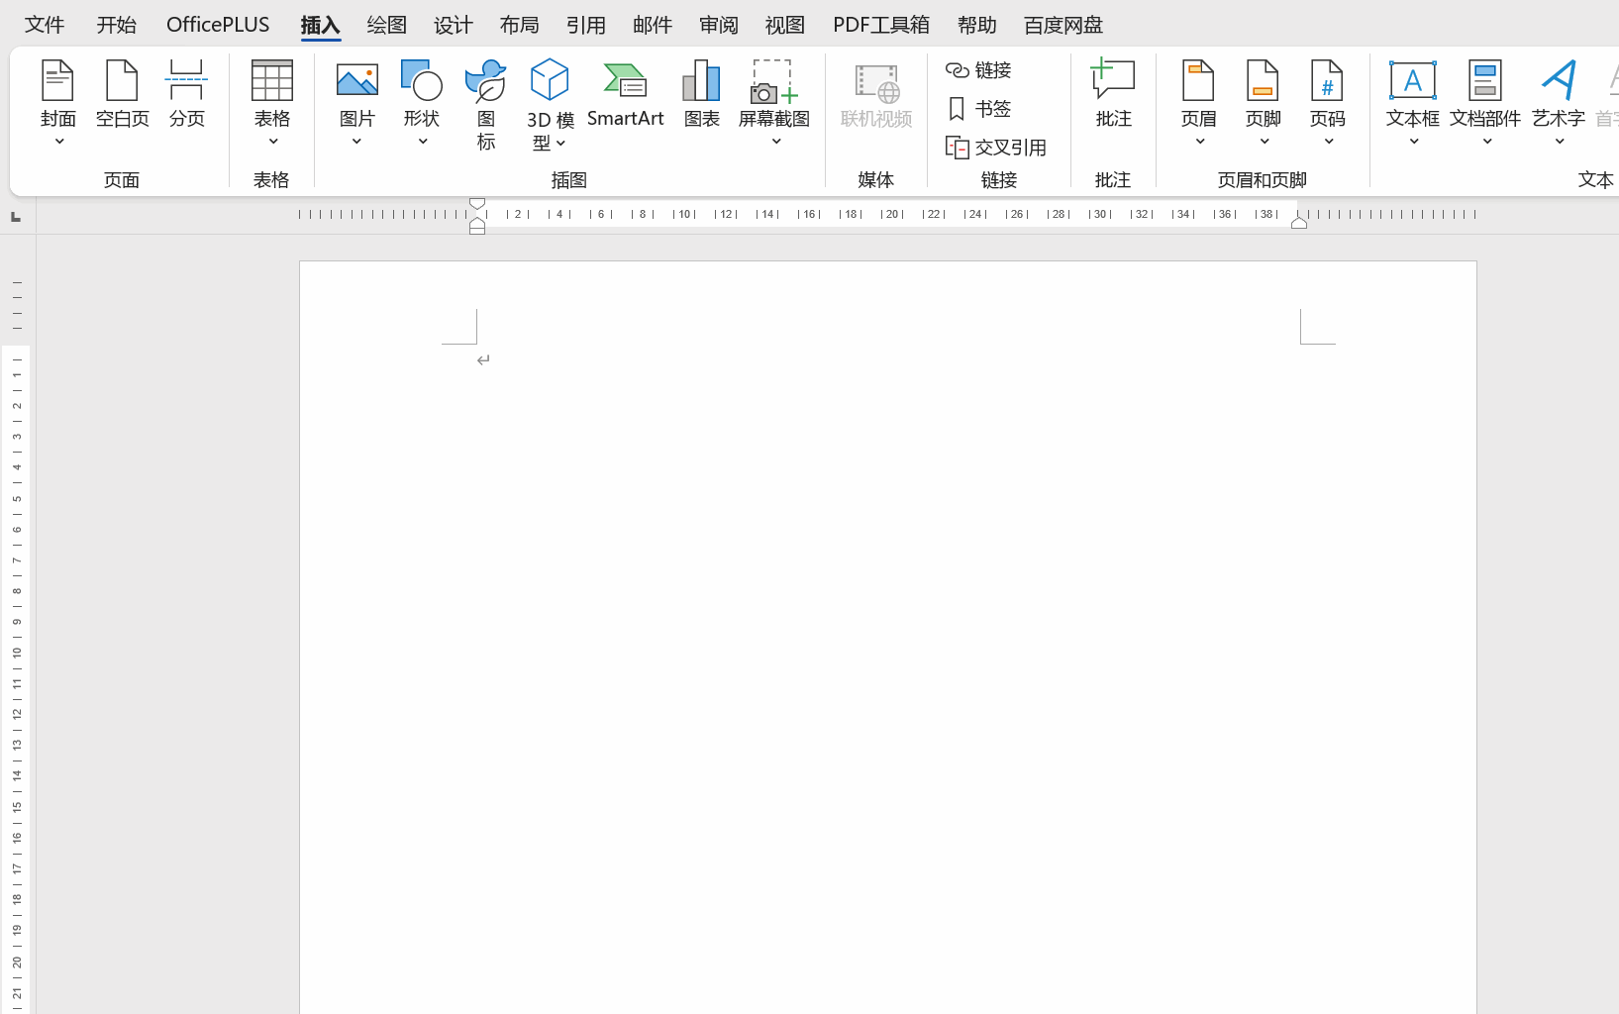Add a new comment (批注)

click(x=1113, y=95)
